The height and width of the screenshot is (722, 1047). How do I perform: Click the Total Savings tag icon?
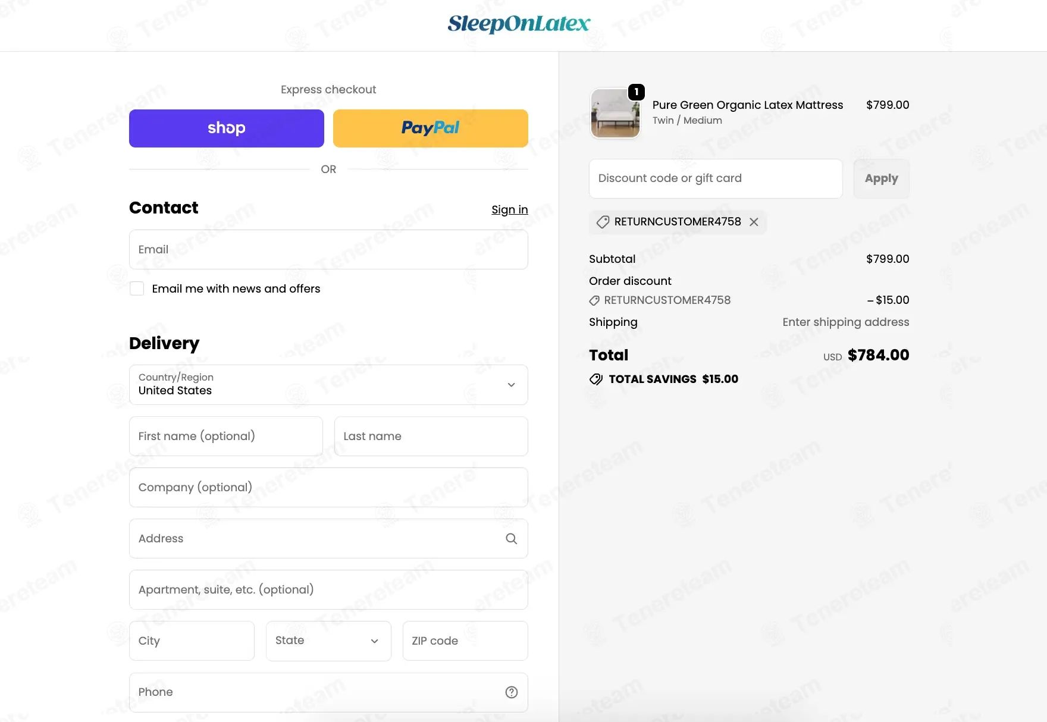point(596,379)
